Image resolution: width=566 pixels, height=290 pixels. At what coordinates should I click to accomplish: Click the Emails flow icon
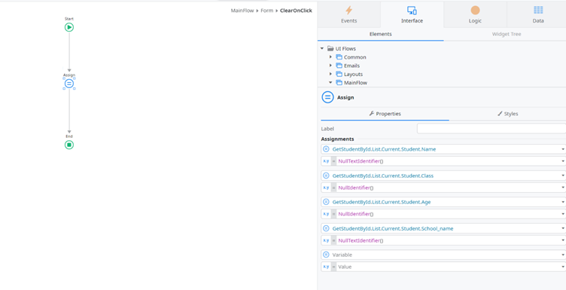tap(339, 66)
